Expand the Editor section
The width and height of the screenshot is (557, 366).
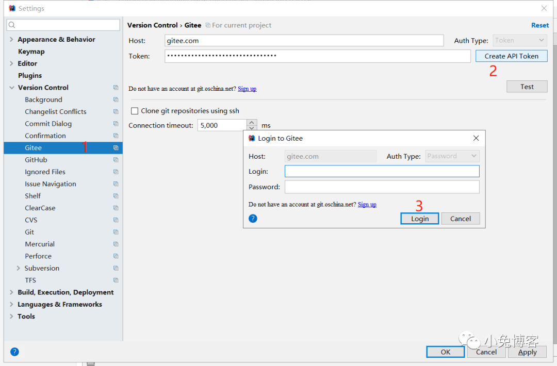[x=11, y=63]
